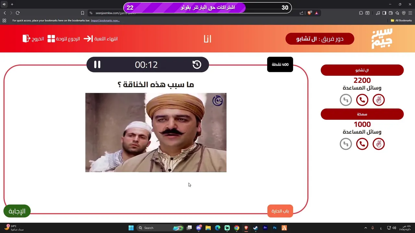This screenshot has width=415, height=233.
Task: Click the green الإجابة answer button
Action: [17, 211]
